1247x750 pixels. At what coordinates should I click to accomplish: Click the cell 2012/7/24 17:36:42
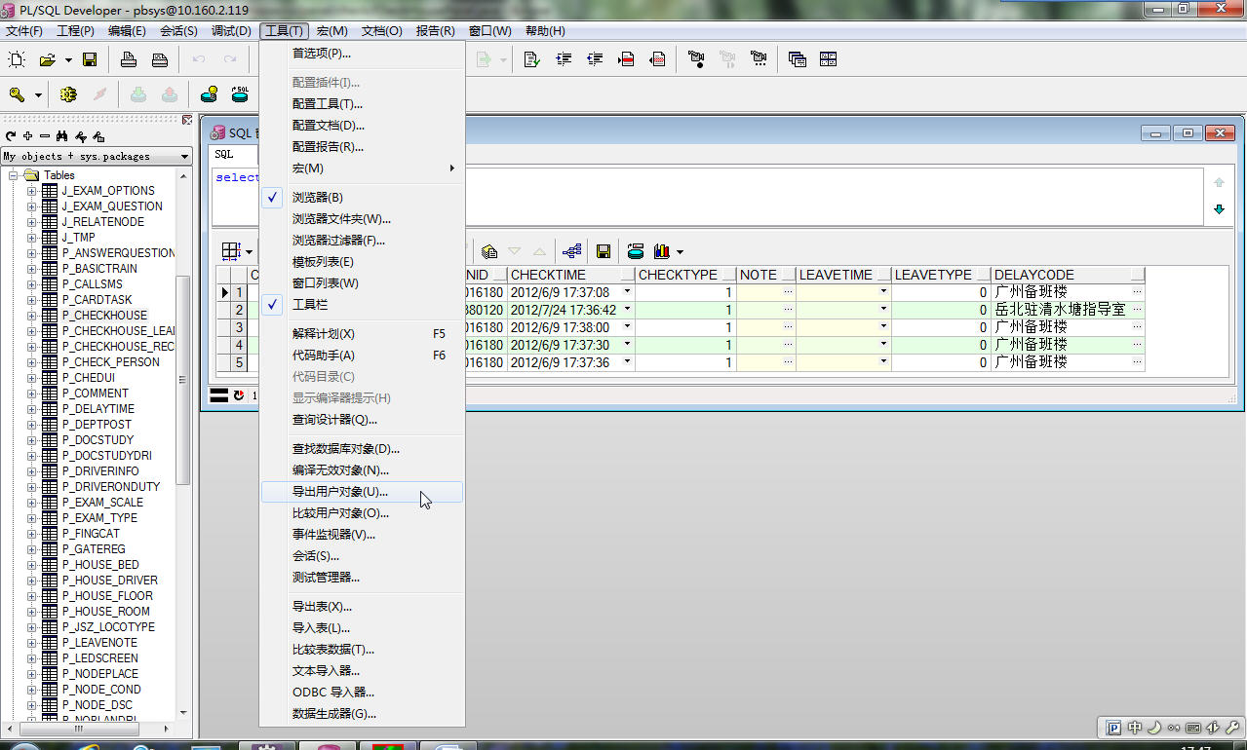click(x=572, y=310)
